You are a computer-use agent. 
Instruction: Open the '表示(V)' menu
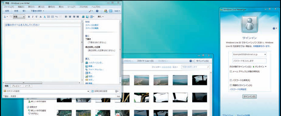pos(31,7)
